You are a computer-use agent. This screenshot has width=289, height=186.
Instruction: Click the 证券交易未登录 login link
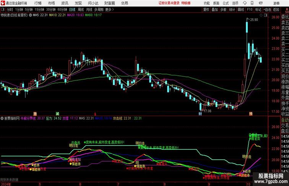pyautogui.click(x=169, y=3)
